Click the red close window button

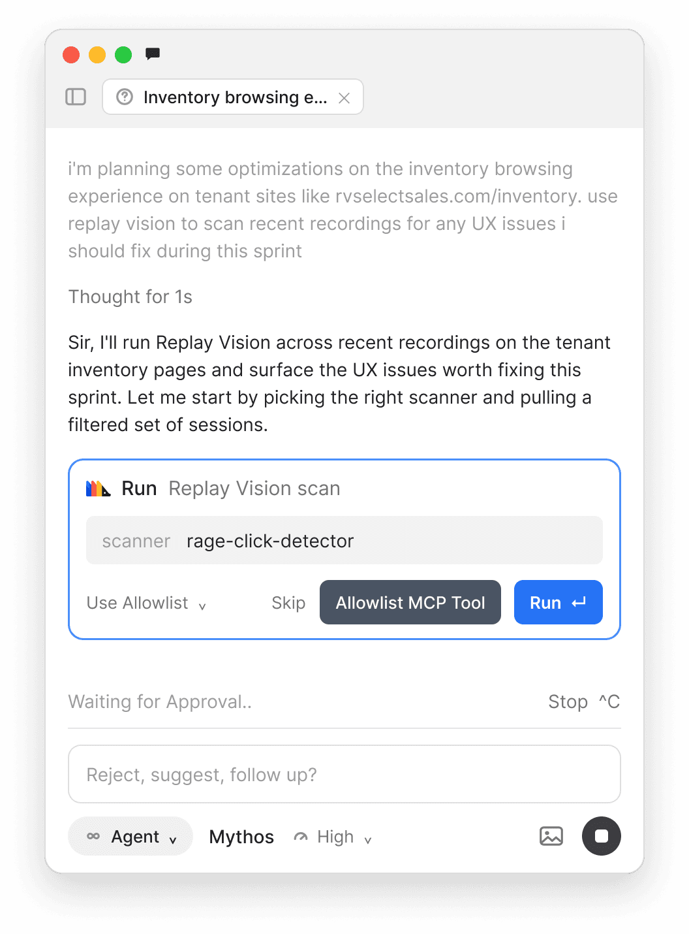click(x=71, y=55)
